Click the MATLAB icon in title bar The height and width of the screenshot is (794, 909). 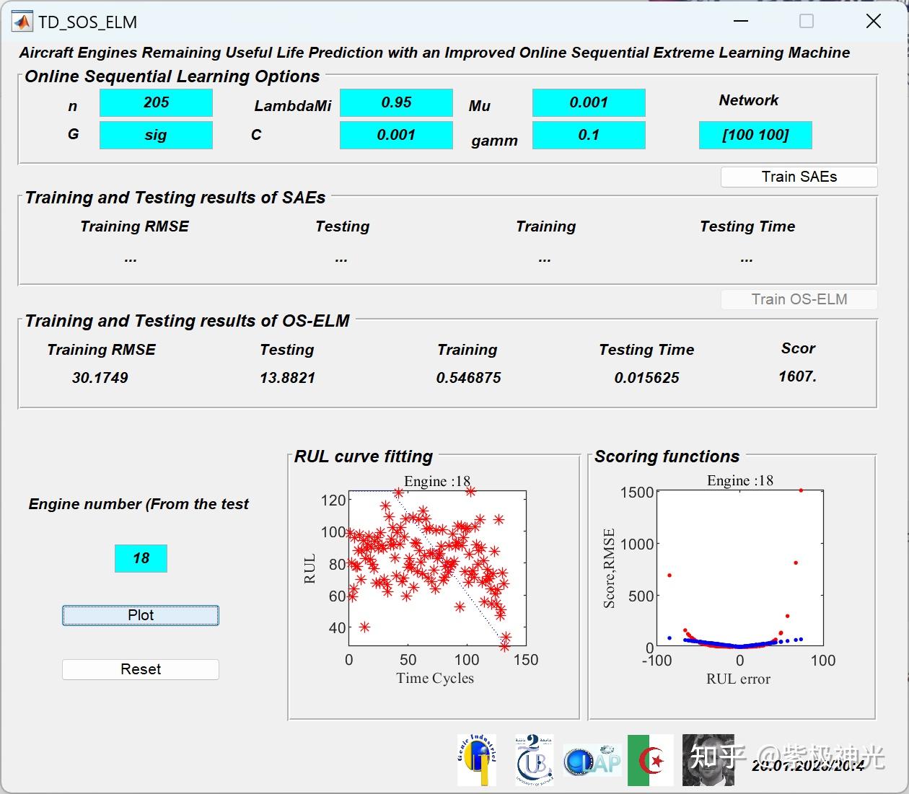(x=22, y=22)
